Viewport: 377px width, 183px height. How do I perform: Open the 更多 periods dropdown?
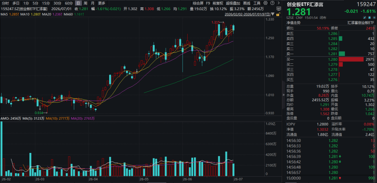(x=102, y=3)
